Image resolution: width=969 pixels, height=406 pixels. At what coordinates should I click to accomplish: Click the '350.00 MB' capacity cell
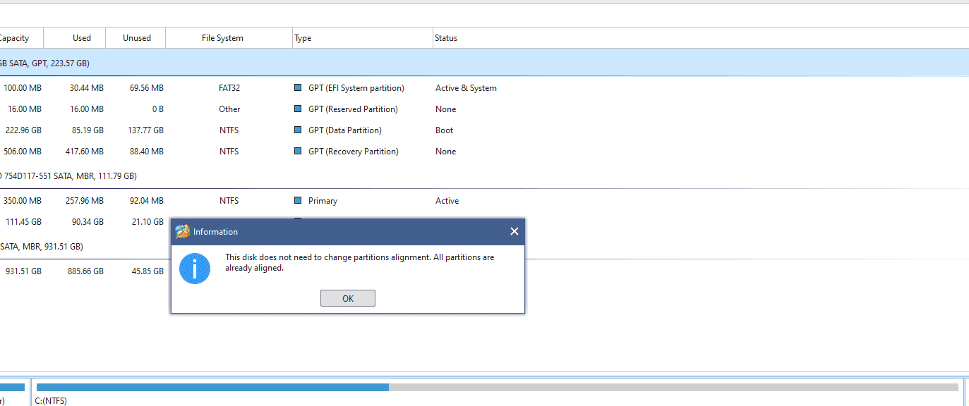[x=23, y=201]
